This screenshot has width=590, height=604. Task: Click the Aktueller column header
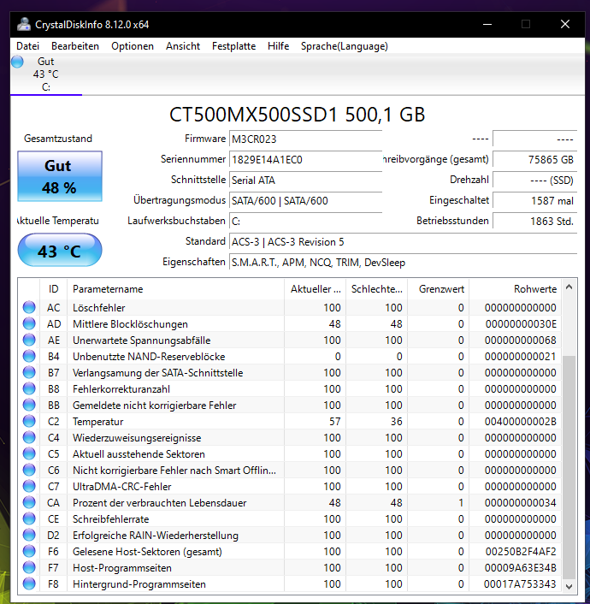click(315, 289)
